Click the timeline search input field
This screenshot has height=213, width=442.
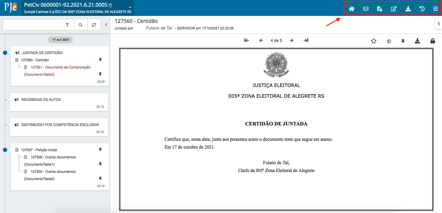tap(32, 25)
